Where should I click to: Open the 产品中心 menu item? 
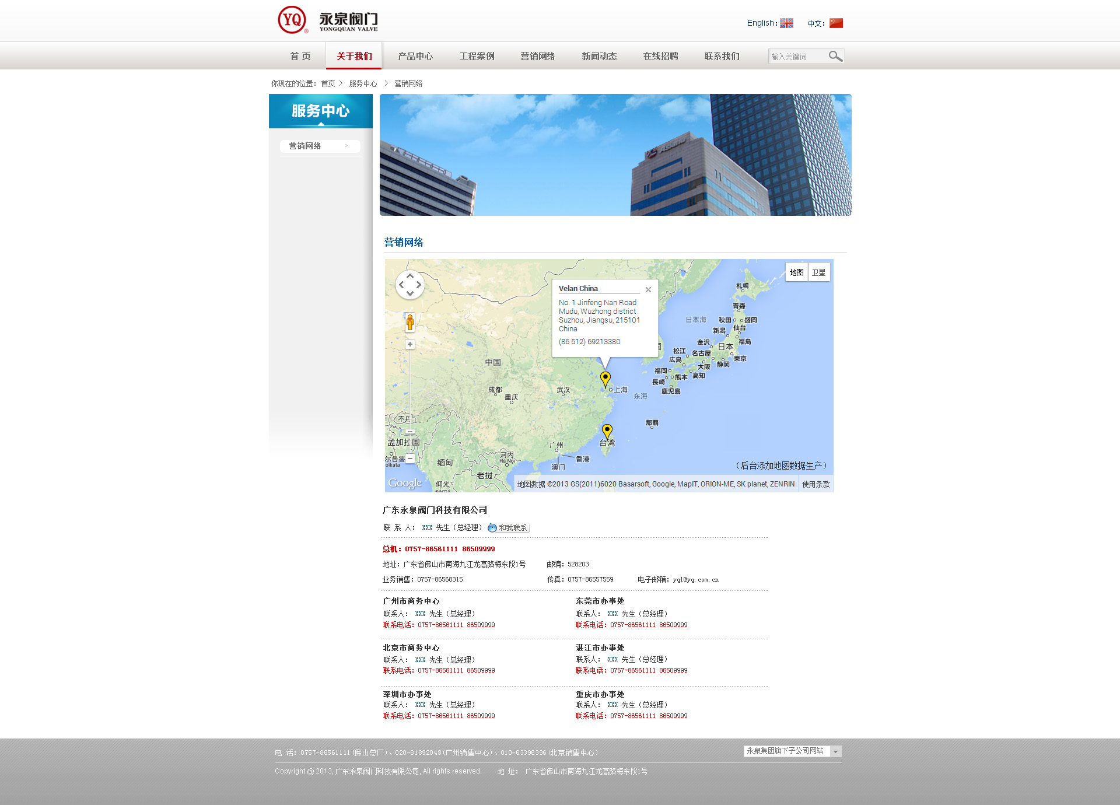(x=415, y=56)
